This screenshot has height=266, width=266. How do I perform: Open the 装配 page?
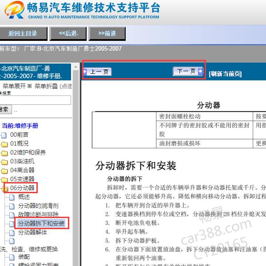pos(24,257)
